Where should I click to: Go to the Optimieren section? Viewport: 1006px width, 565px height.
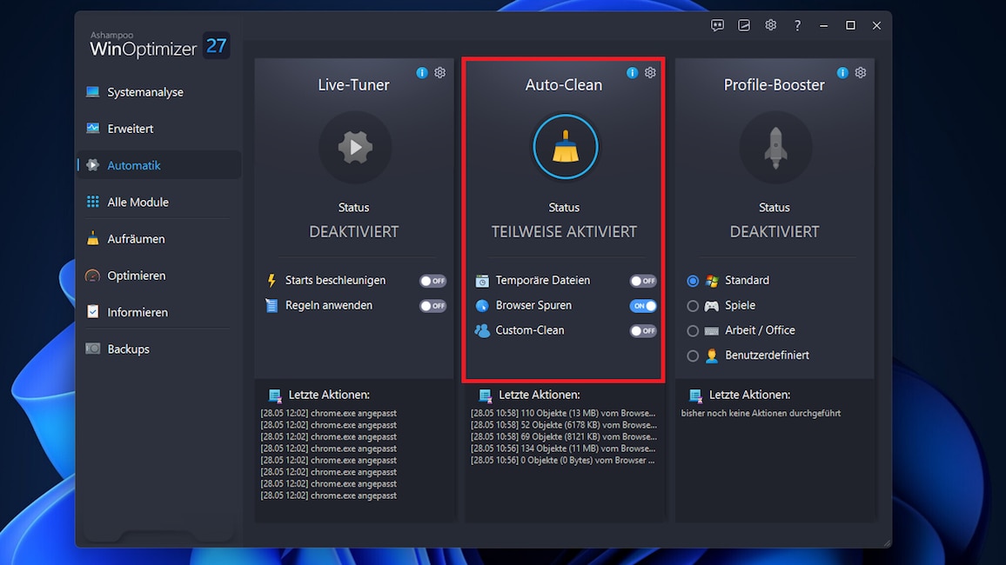click(x=159, y=276)
